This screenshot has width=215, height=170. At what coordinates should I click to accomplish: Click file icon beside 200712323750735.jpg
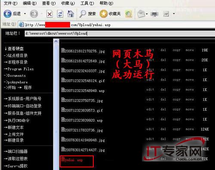tap(63, 100)
